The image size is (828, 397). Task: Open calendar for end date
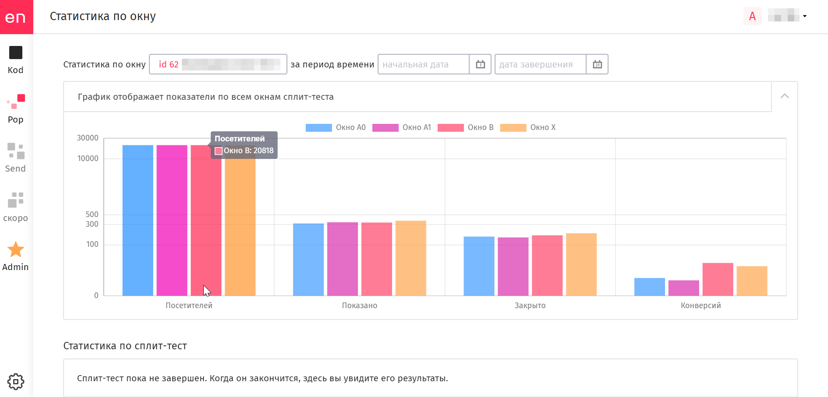[597, 64]
